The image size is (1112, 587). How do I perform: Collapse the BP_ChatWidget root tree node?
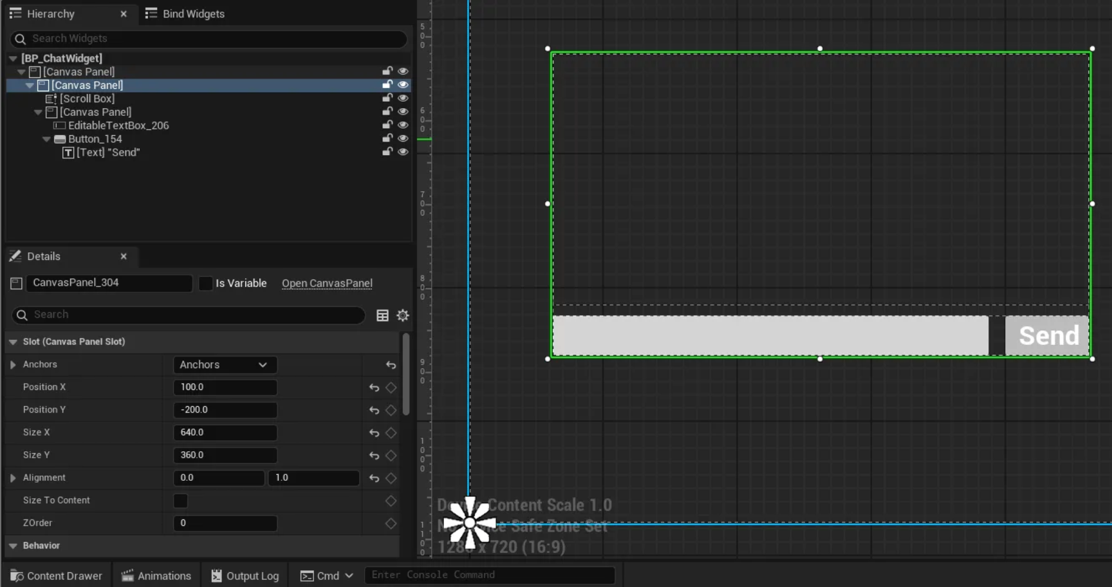pos(13,59)
